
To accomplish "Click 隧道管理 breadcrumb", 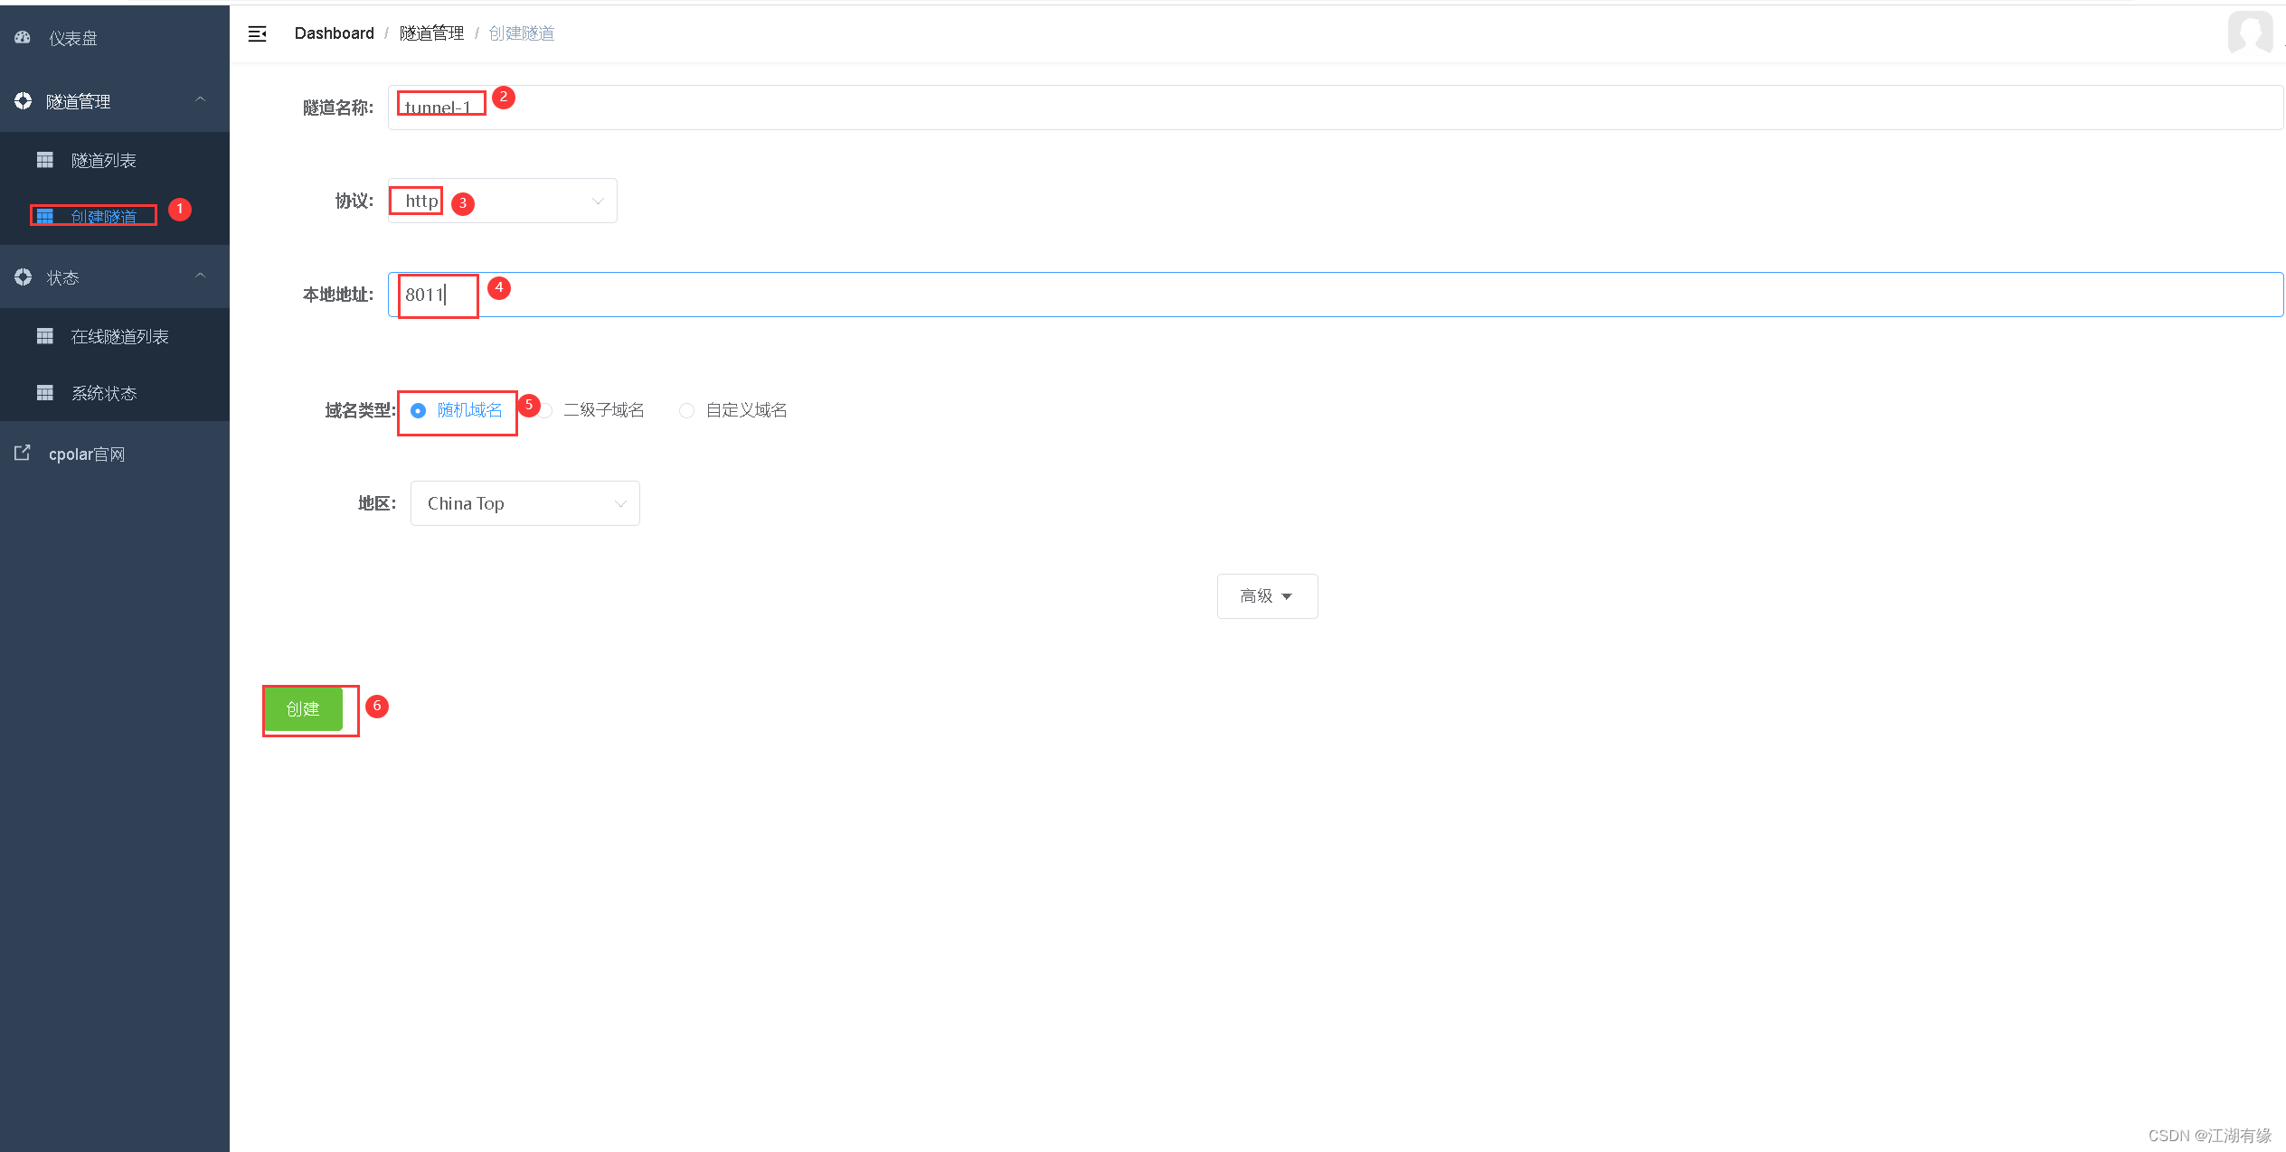I will (431, 33).
